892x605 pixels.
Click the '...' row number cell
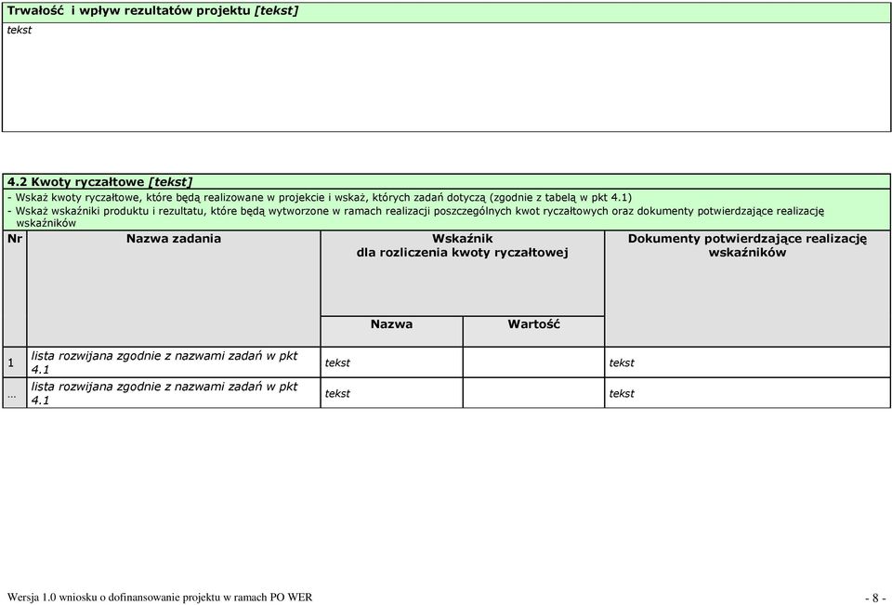coord(15,393)
